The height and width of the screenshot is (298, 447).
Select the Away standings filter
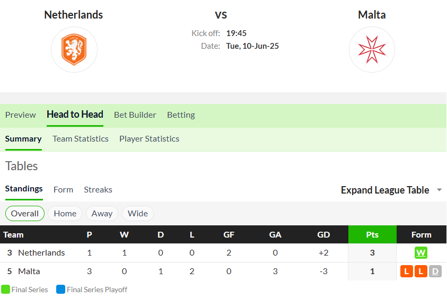pyautogui.click(x=102, y=213)
